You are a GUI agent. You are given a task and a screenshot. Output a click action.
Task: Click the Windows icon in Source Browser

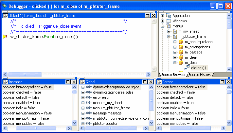pos(169,21)
